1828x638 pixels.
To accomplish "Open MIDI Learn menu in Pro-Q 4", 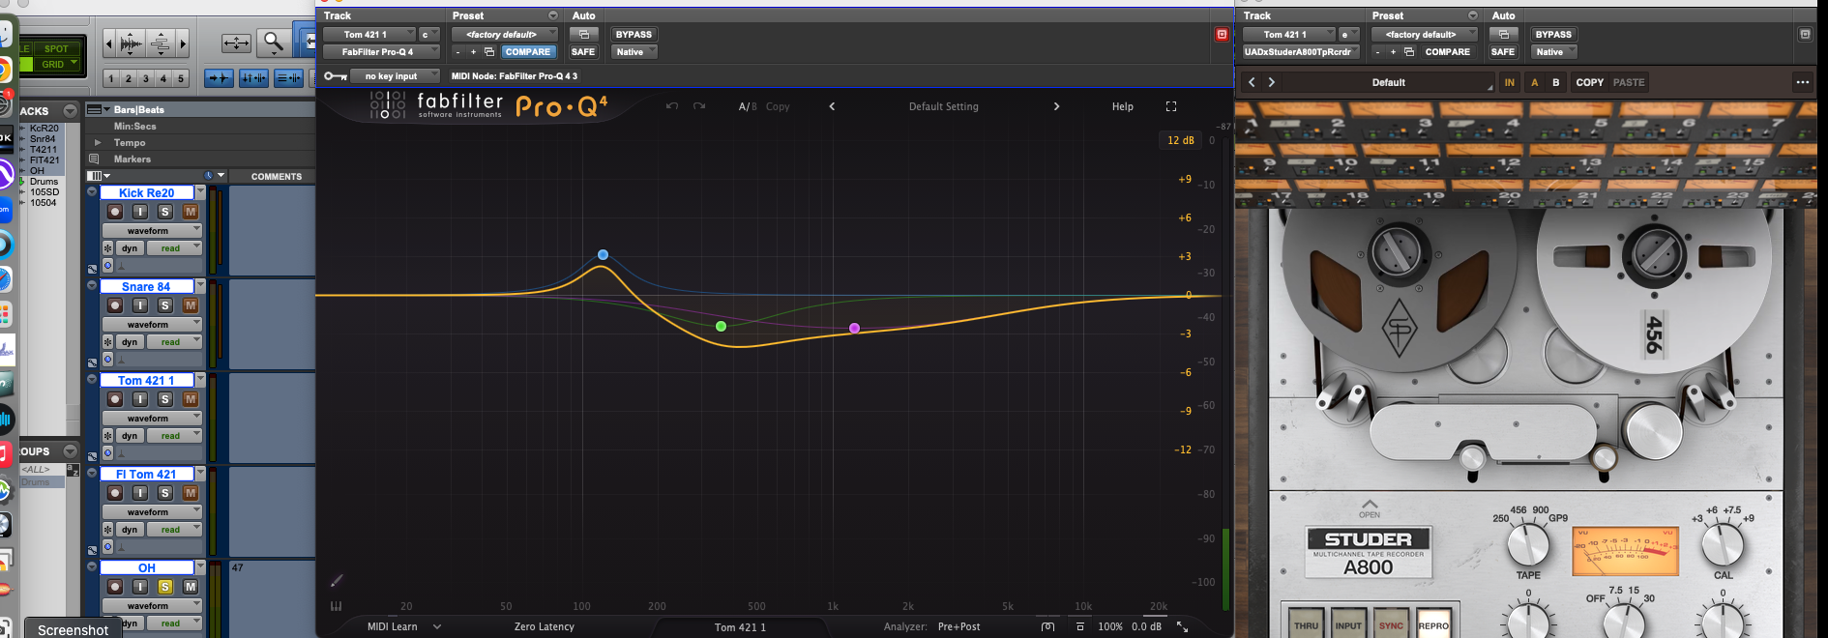I will click(x=403, y=626).
